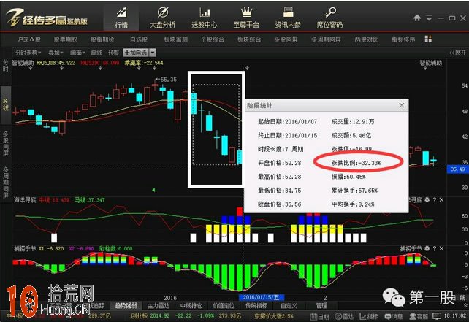Click the 智能辅助 label at top right
The image size is (469, 322).
pos(430,63)
